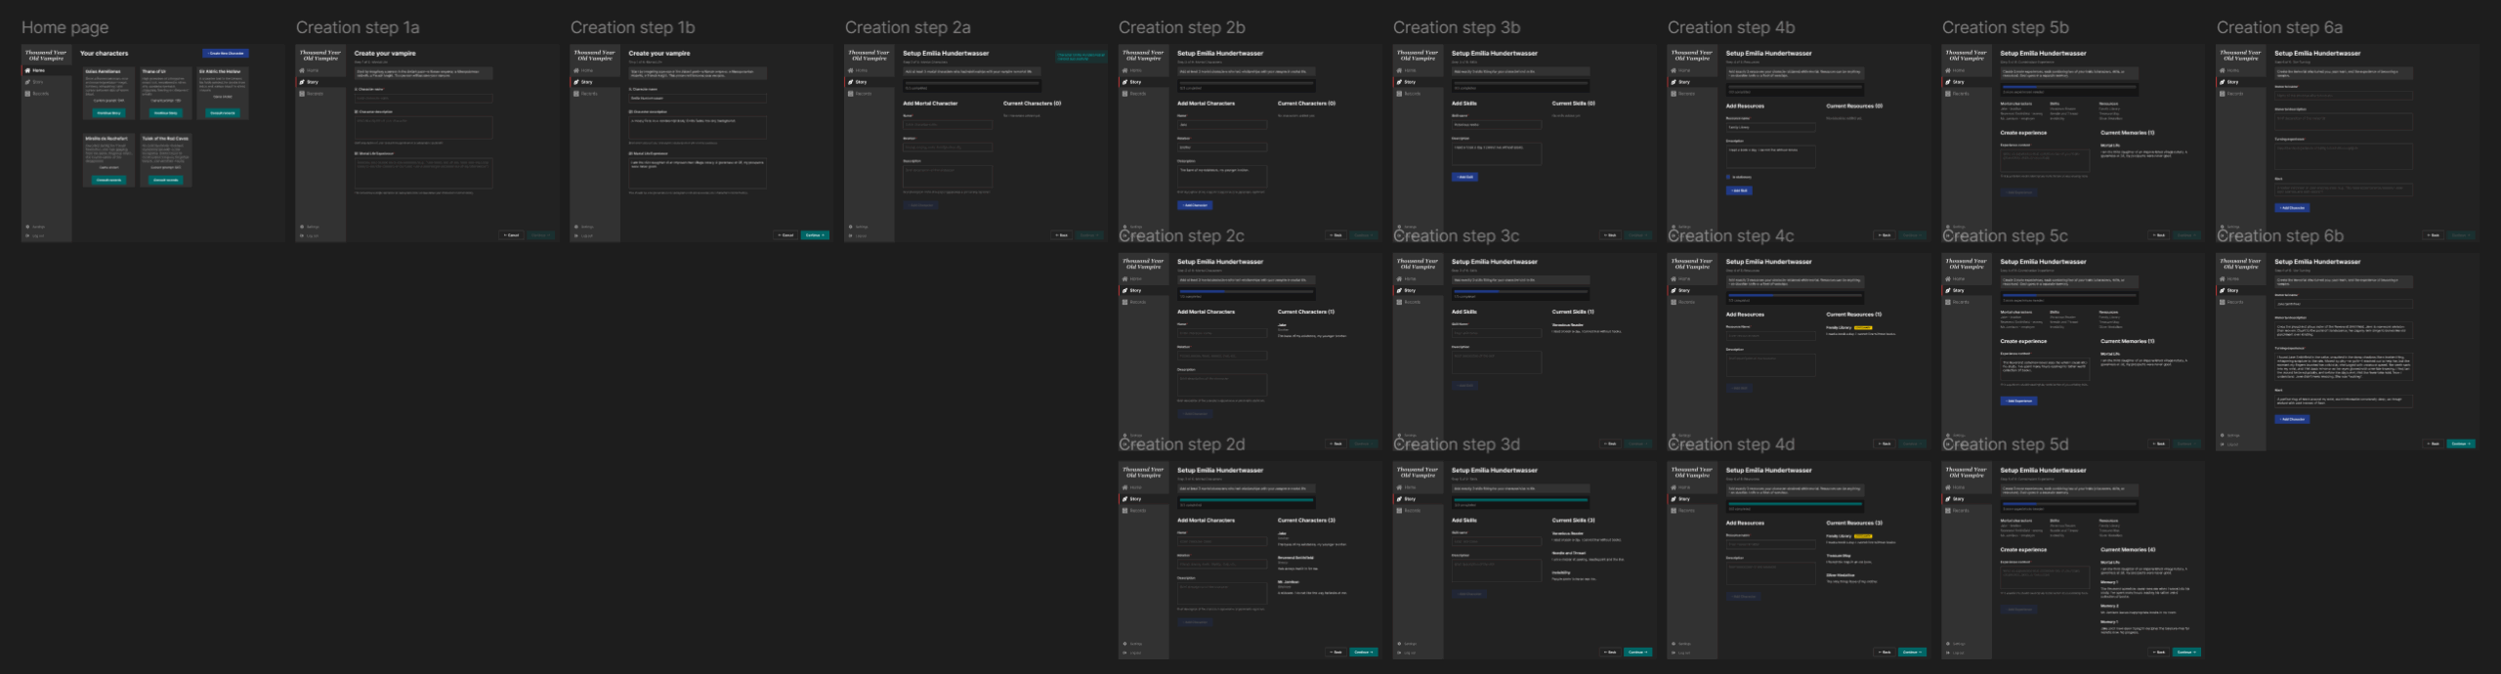Click Story icon in Creation step 1a sidebar
This screenshot has width=2501, height=674.
click(303, 82)
